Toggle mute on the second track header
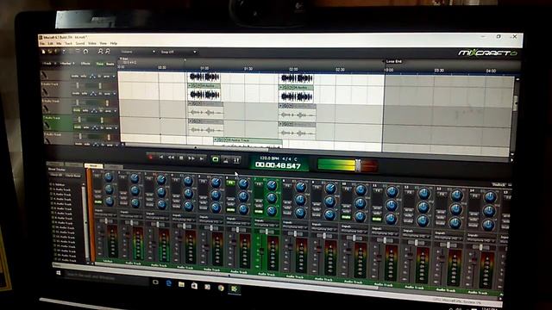Image resolution: width=552 pixels, height=310 pixels. coord(76,93)
